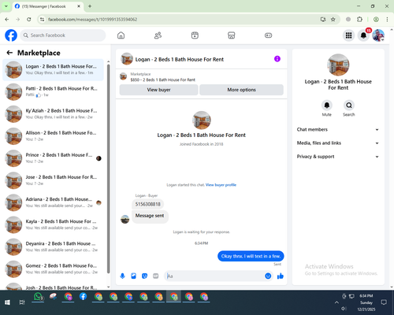Open volume control in system tray
The height and width of the screenshot is (315, 394).
click(x=344, y=308)
